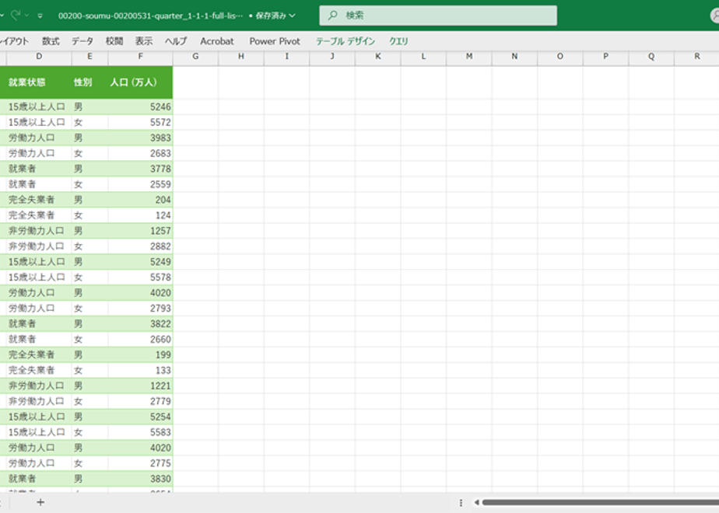
Task: Select the cell with value 5583
Action: pos(140,432)
